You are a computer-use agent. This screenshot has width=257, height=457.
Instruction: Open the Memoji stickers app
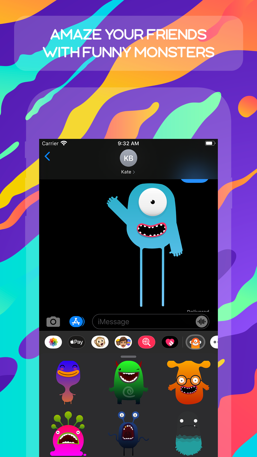(123, 342)
